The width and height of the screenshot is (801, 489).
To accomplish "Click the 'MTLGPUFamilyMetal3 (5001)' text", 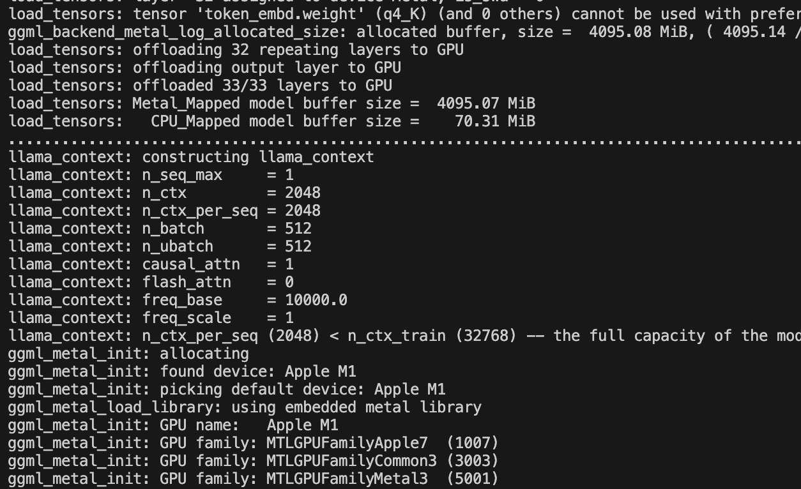I will click(382, 479).
